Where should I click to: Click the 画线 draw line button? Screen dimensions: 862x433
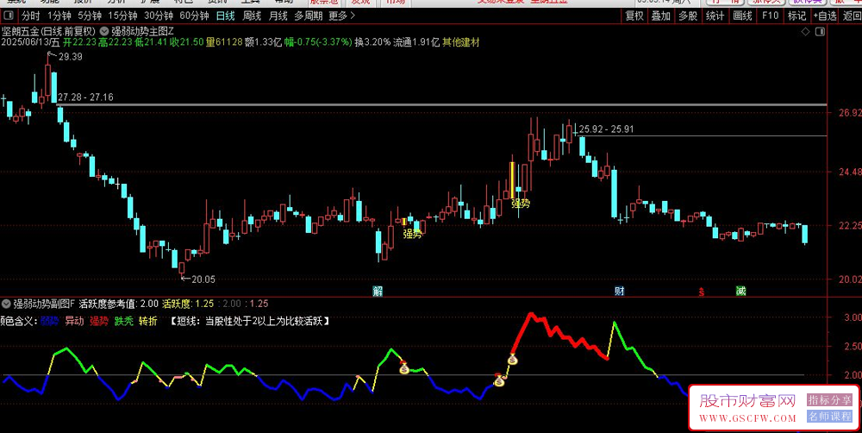tap(742, 16)
